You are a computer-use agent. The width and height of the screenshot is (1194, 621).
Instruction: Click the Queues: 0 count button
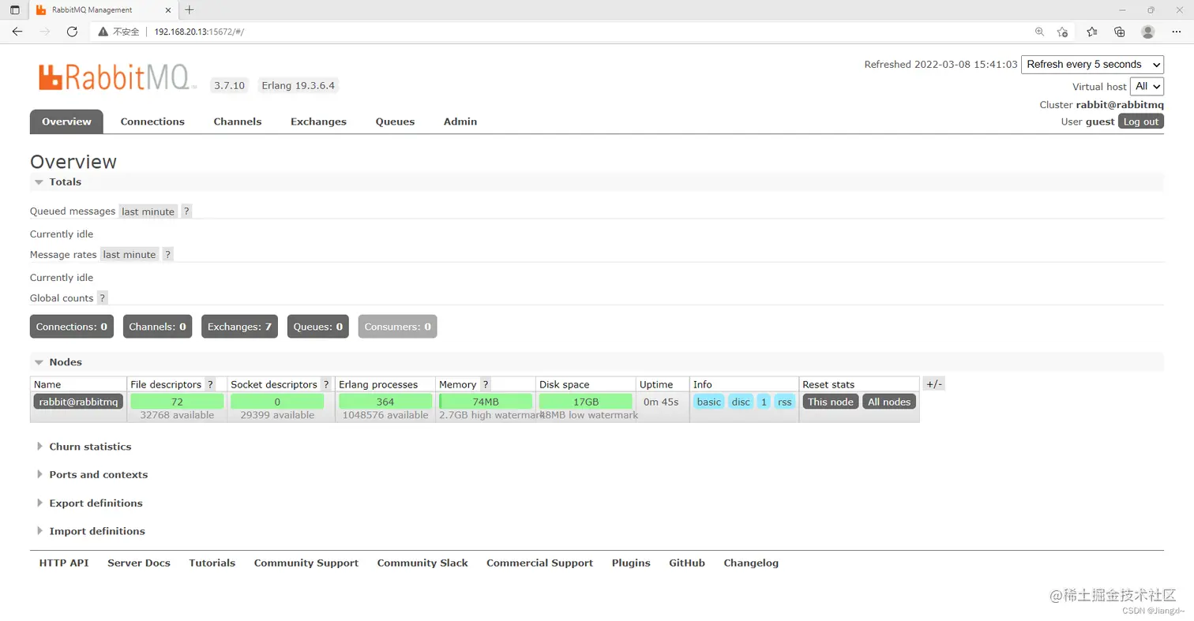pyautogui.click(x=318, y=327)
